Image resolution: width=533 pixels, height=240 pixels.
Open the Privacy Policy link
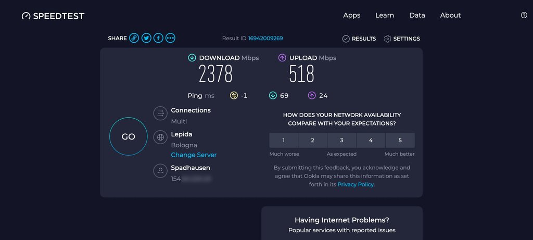click(356, 184)
